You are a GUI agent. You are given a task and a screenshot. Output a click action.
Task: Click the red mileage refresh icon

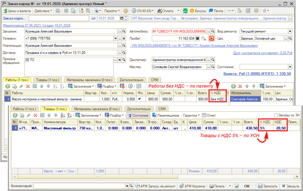click(x=211, y=38)
